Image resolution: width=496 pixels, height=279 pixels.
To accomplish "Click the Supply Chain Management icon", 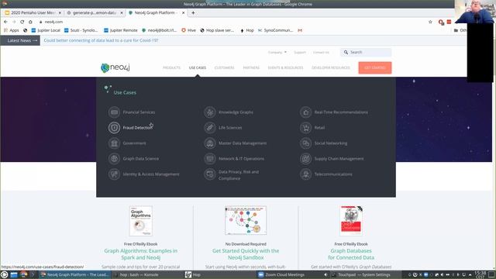I will (305, 158).
